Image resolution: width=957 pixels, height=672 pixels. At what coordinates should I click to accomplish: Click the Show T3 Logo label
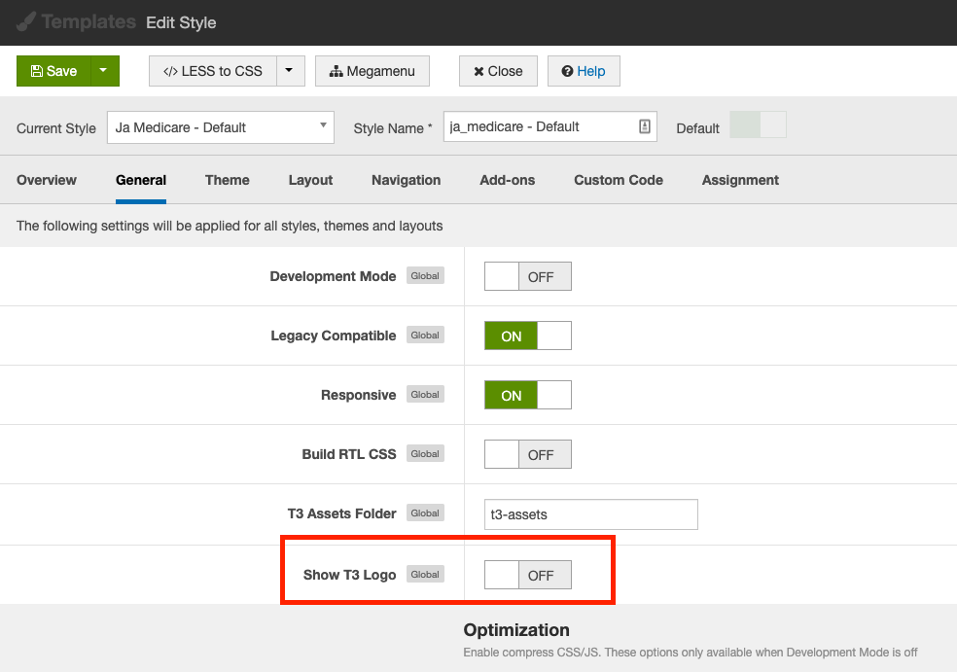(350, 575)
